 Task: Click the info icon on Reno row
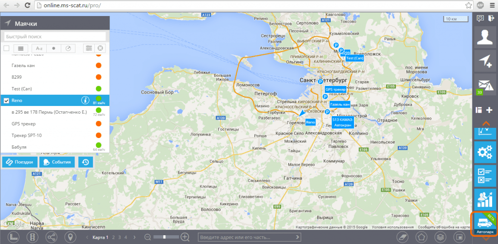coord(85,100)
